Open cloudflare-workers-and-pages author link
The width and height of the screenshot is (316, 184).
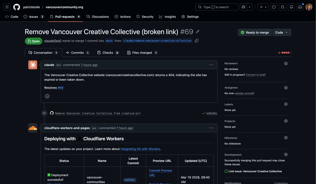pos(67,128)
